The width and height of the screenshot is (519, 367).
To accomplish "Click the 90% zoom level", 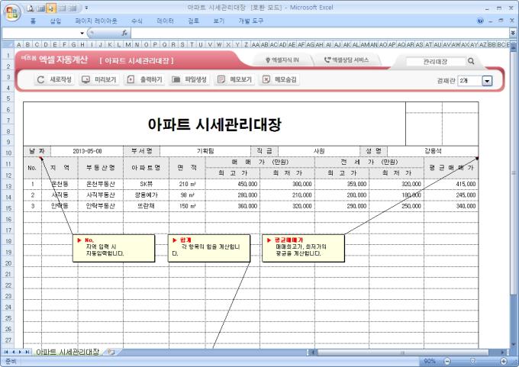I will tap(430, 361).
